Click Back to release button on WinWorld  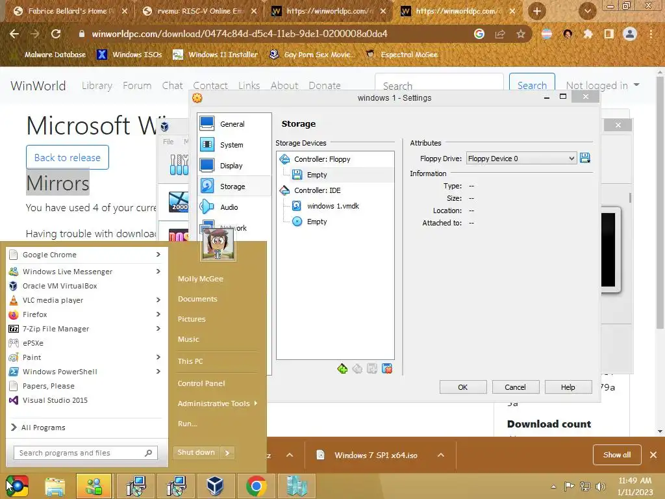coord(68,157)
